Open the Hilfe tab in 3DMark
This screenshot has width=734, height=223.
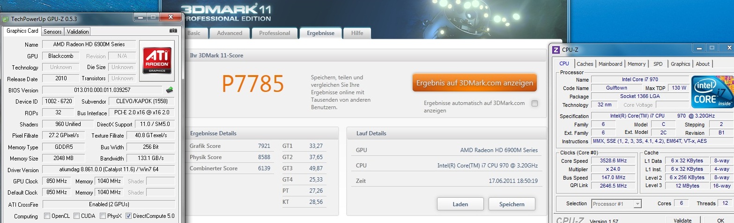(x=357, y=33)
